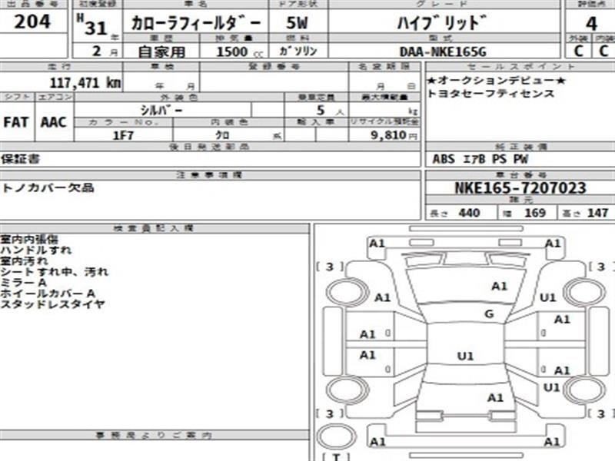Select the inspector note ミラーA
The width and height of the screenshot is (615, 461).
tap(24, 282)
